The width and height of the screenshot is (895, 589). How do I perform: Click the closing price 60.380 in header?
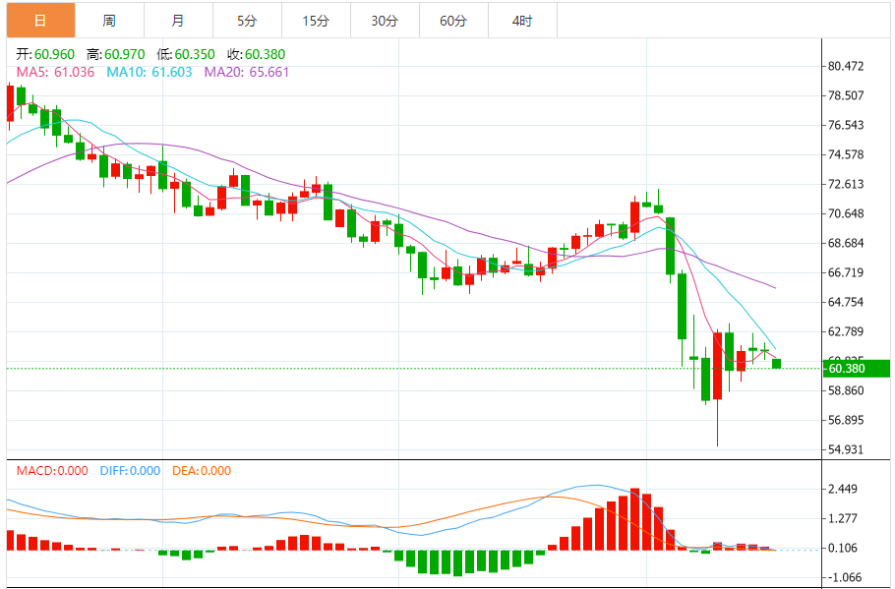[x=265, y=54]
